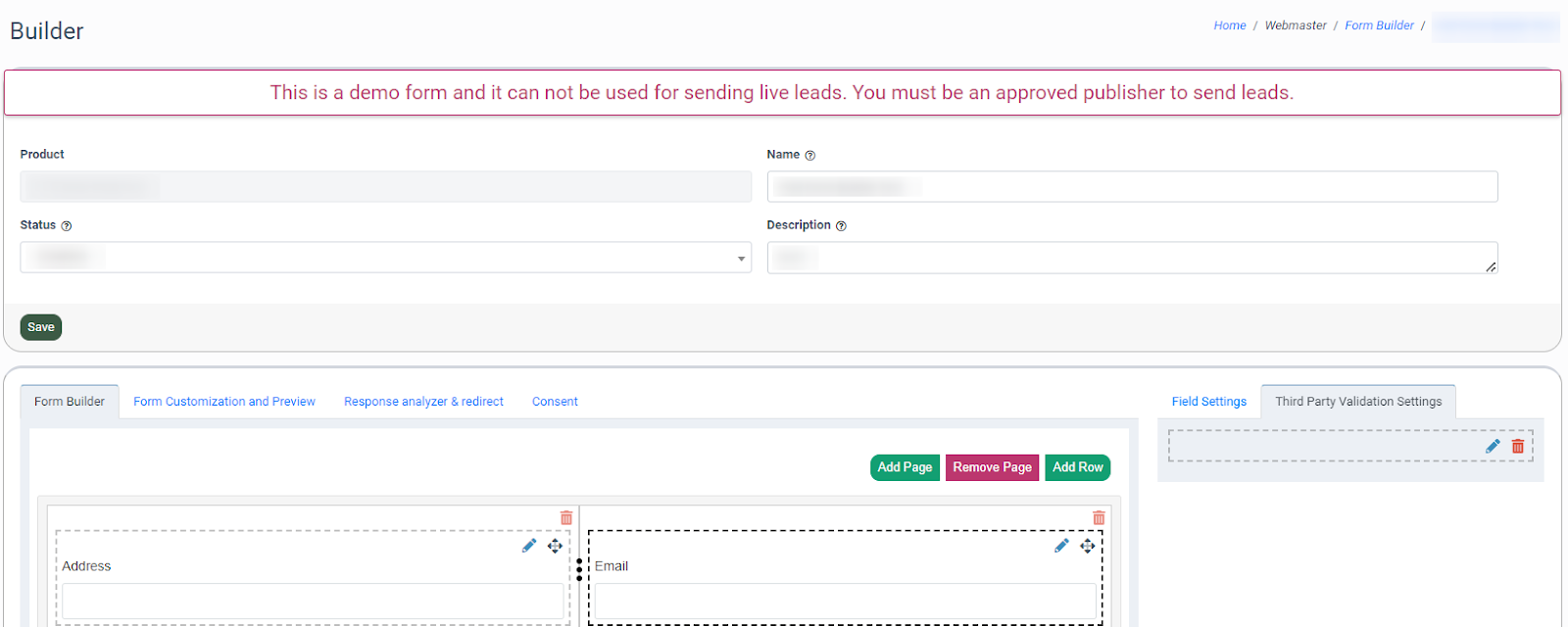The width and height of the screenshot is (1568, 627).
Task: Click into the Name input field
Action: coord(1132,187)
